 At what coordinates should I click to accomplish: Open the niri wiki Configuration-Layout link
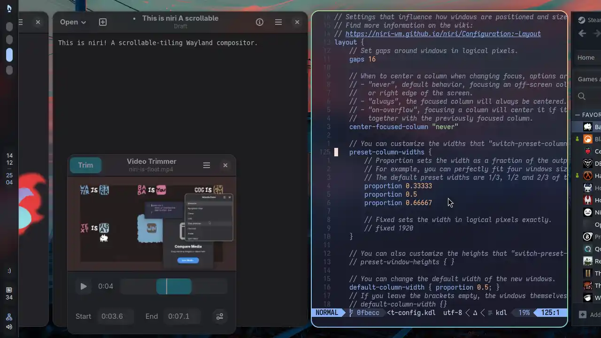click(443, 34)
